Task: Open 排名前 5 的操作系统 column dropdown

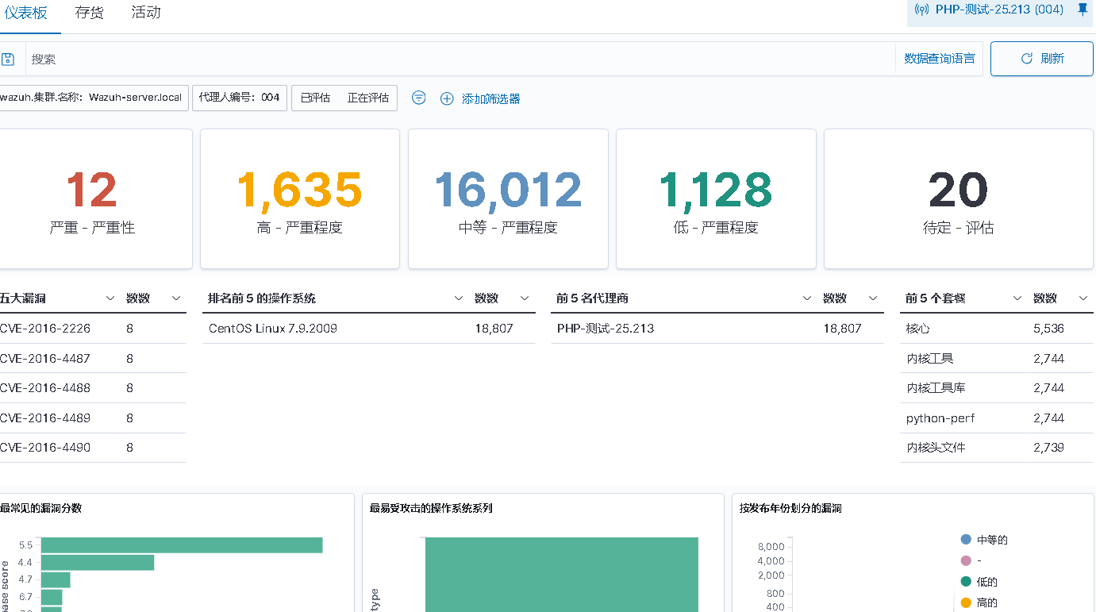Action: (459, 298)
